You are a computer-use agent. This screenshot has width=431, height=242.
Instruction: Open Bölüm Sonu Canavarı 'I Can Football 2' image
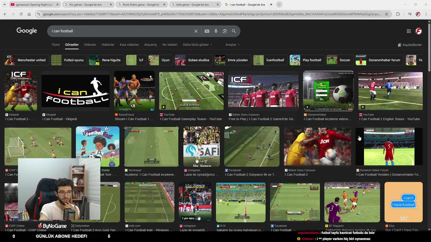click(318, 147)
